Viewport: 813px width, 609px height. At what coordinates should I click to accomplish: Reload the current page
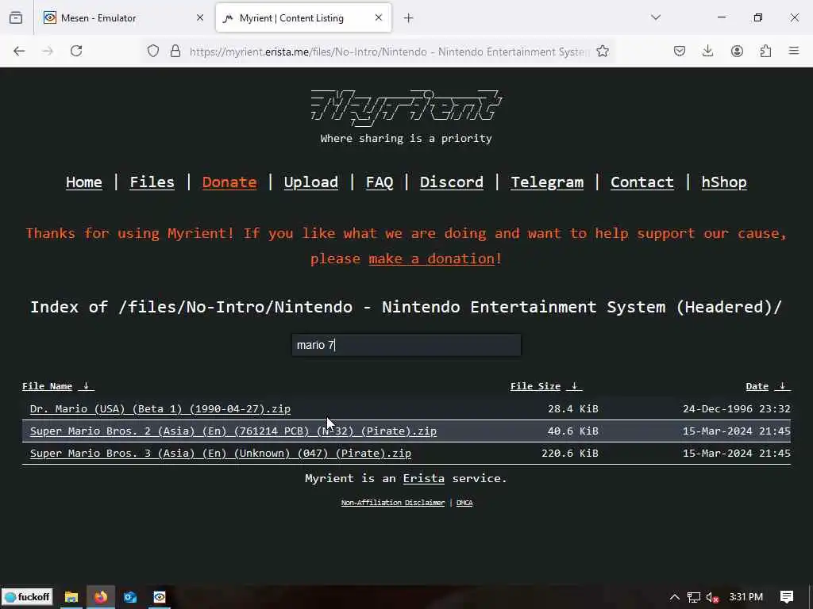pos(76,51)
